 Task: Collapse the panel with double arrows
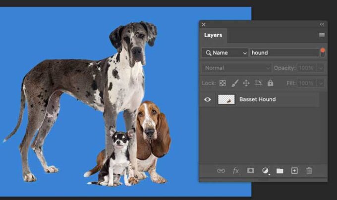322,24
